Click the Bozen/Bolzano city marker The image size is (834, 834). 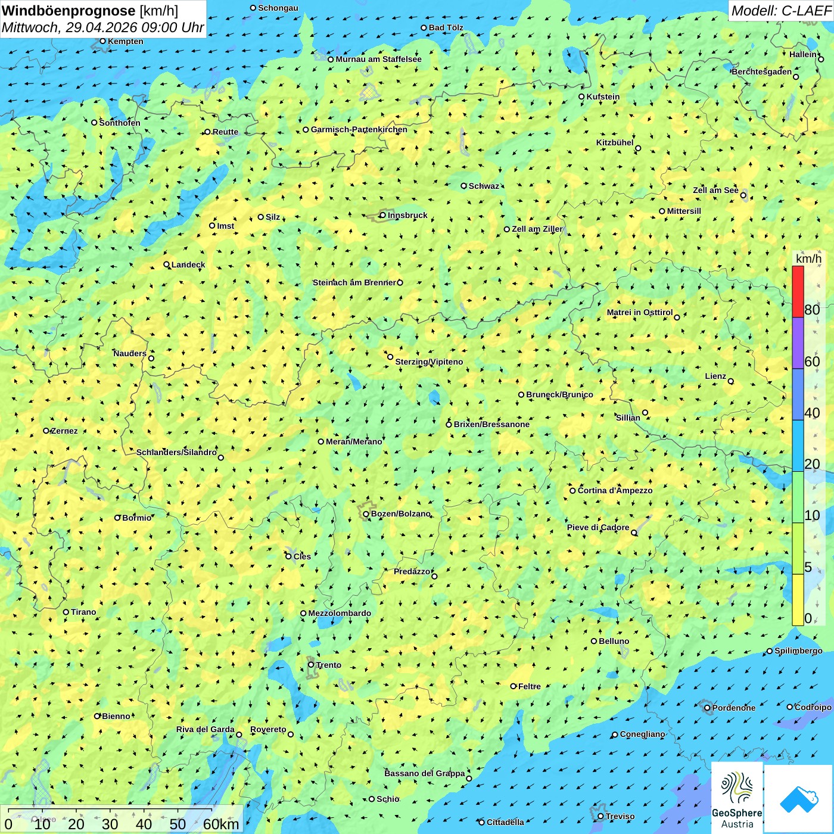366,514
